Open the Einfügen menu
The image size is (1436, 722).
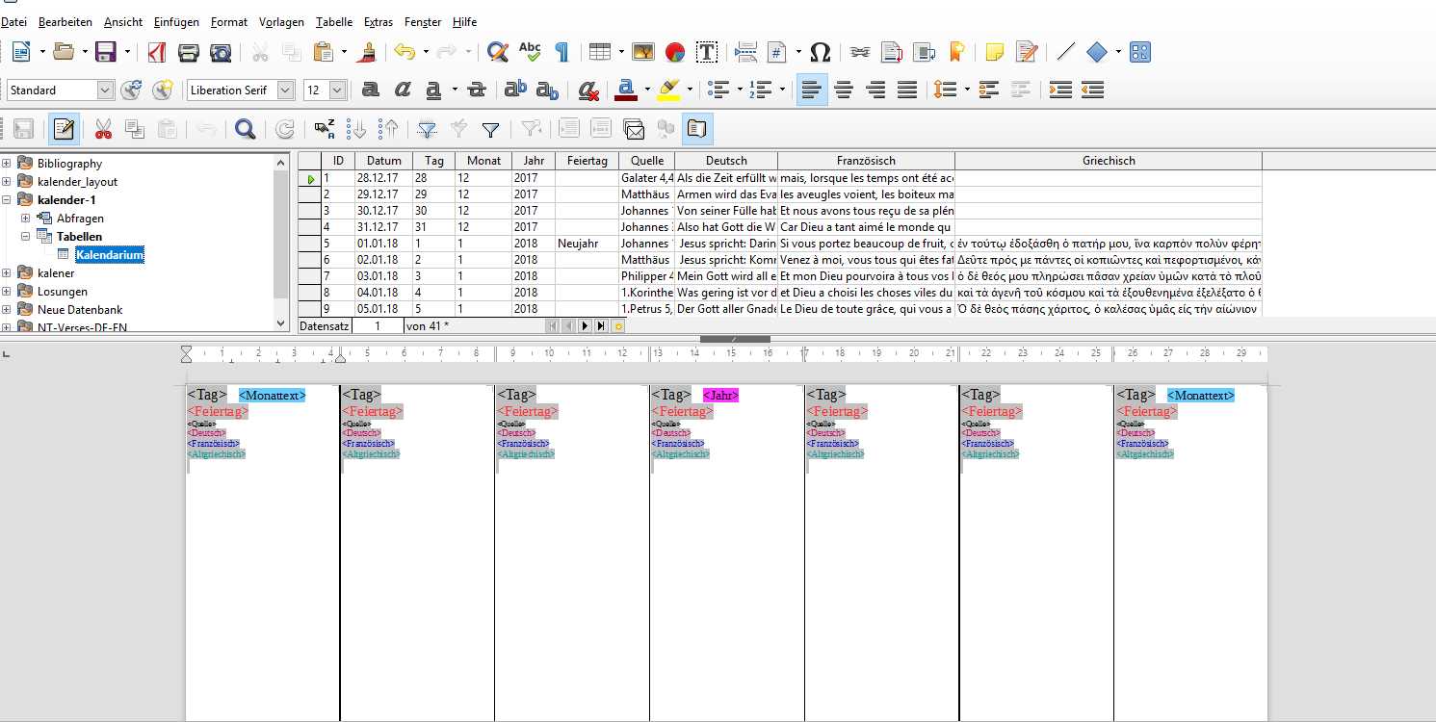176,21
